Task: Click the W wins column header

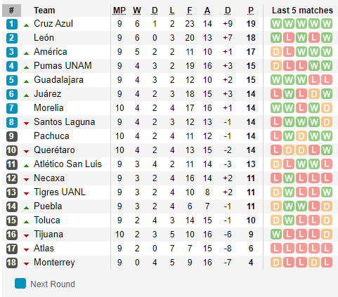Action: tap(137, 11)
